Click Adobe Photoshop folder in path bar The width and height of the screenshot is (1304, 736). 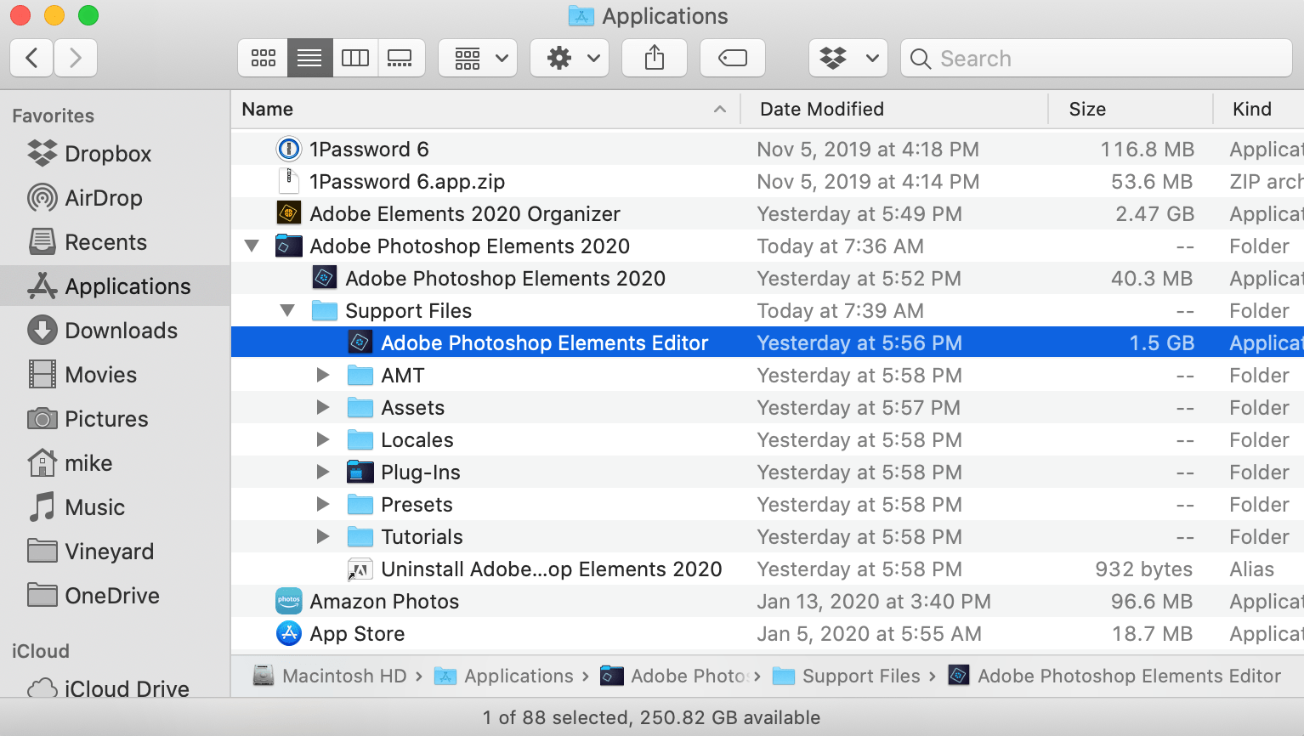point(674,677)
